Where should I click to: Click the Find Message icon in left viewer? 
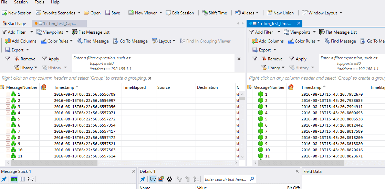[80, 41]
